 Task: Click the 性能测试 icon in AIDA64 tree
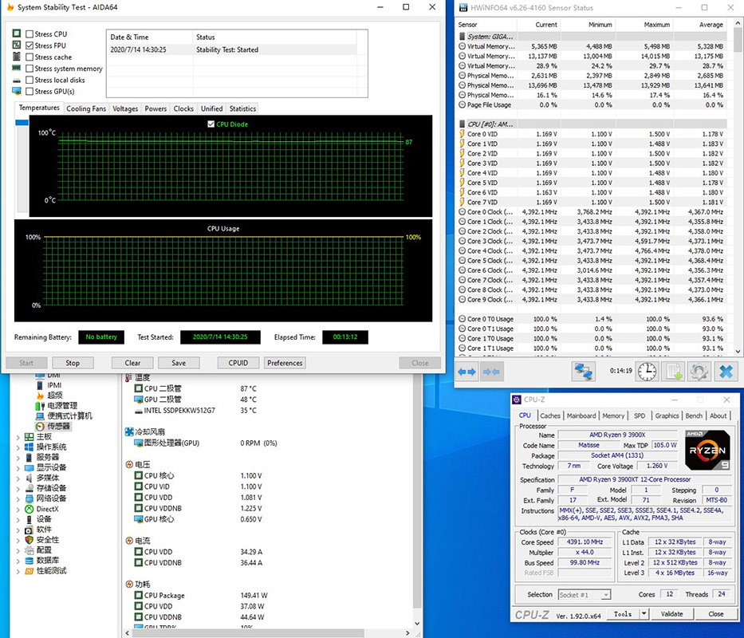point(29,570)
